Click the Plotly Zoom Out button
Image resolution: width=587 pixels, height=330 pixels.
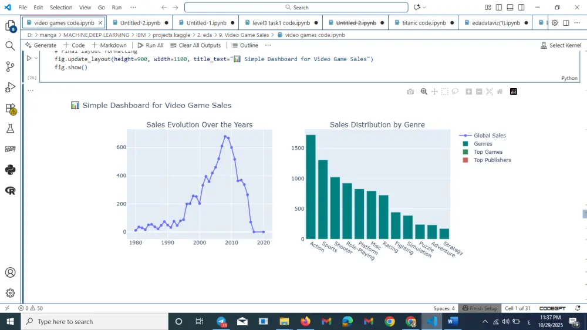click(479, 92)
